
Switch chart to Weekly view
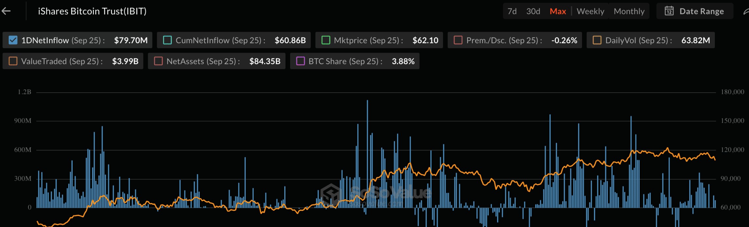[590, 11]
